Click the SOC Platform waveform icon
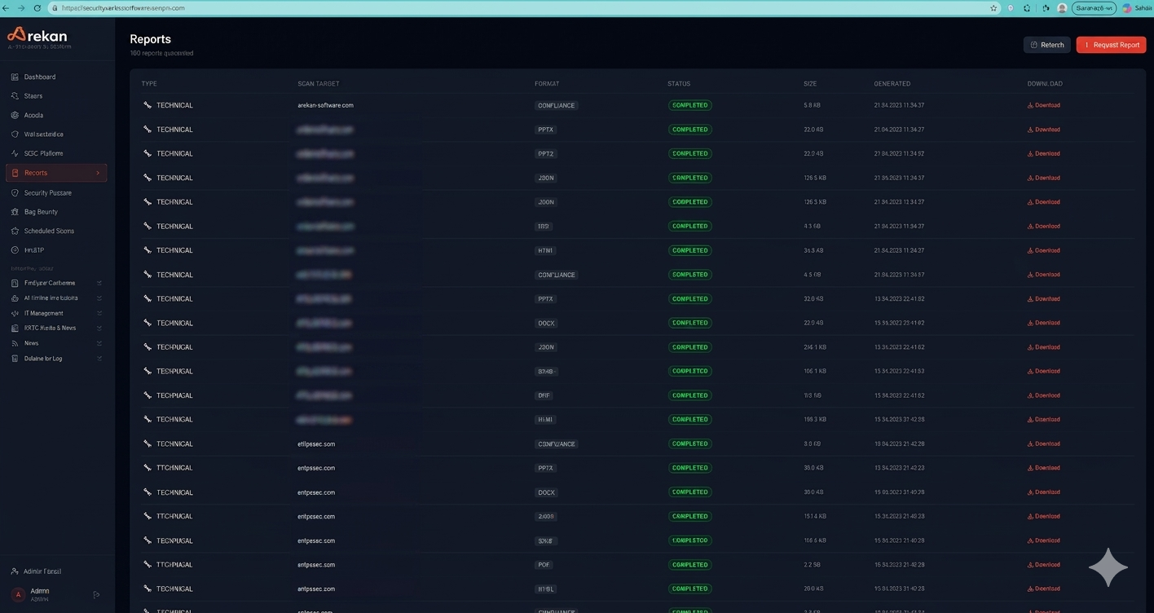 tap(14, 153)
